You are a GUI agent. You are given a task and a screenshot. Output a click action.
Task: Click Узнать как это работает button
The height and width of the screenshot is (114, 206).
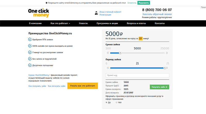[x=82, y=86]
